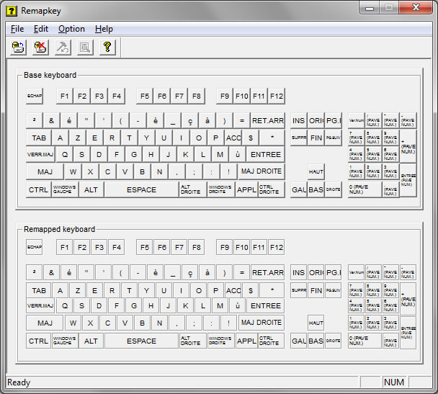Click WINDOWS GAUCHE key on Base keyboard
438x394 pixels.
coord(65,189)
